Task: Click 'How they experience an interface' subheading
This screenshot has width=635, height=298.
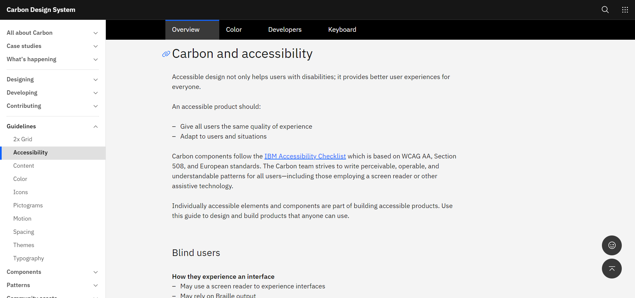Action: coord(223,277)
